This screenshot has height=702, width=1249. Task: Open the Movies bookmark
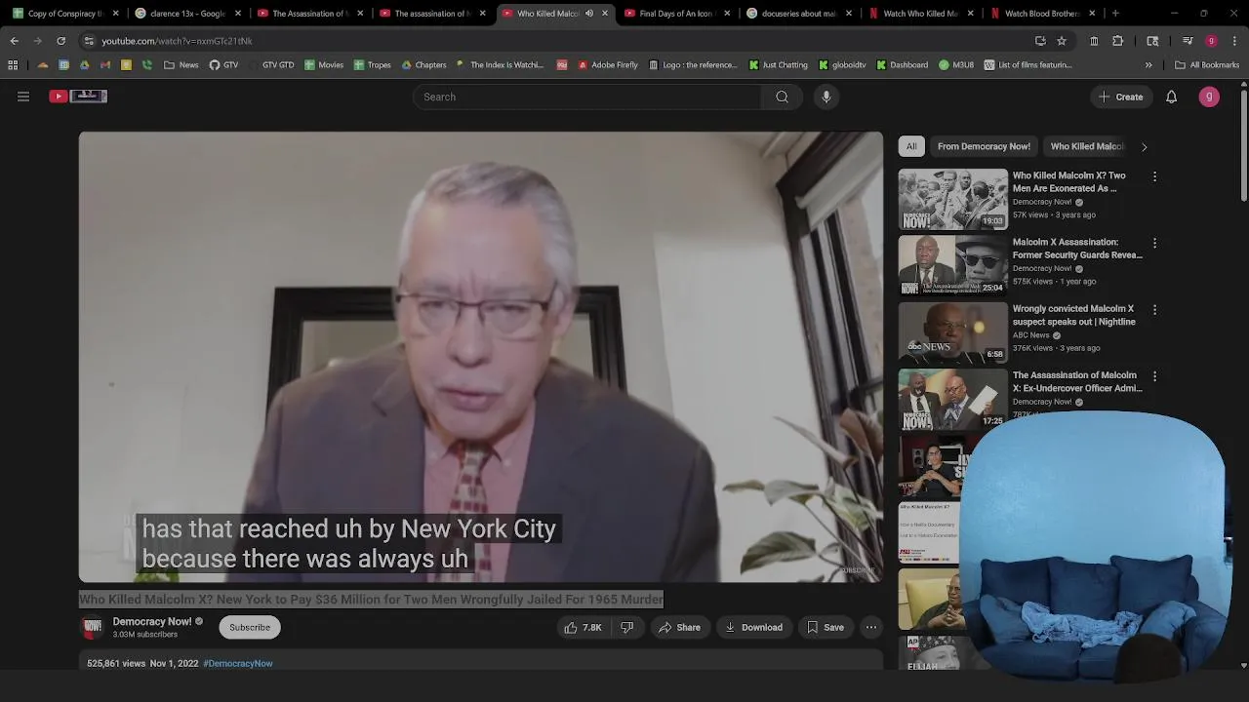coord(323,65)
